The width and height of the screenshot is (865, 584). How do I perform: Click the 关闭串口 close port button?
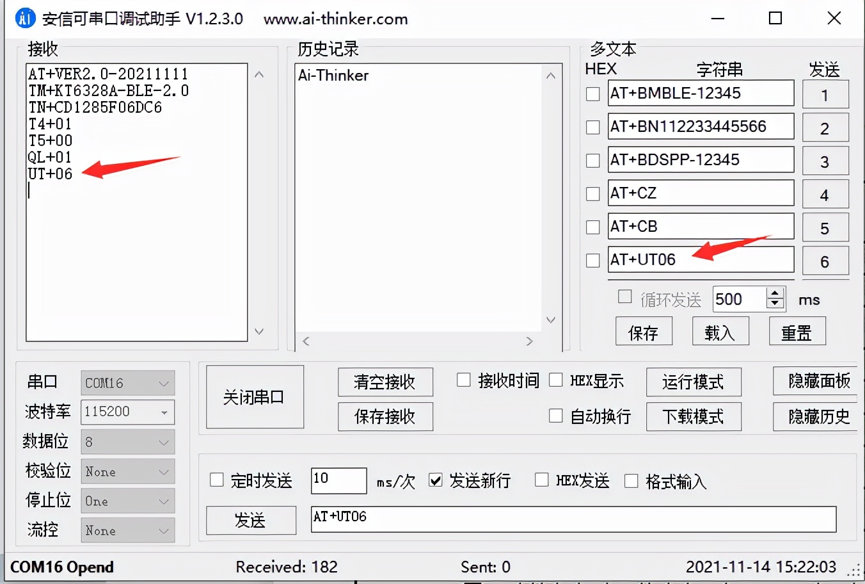click(255, 396)
